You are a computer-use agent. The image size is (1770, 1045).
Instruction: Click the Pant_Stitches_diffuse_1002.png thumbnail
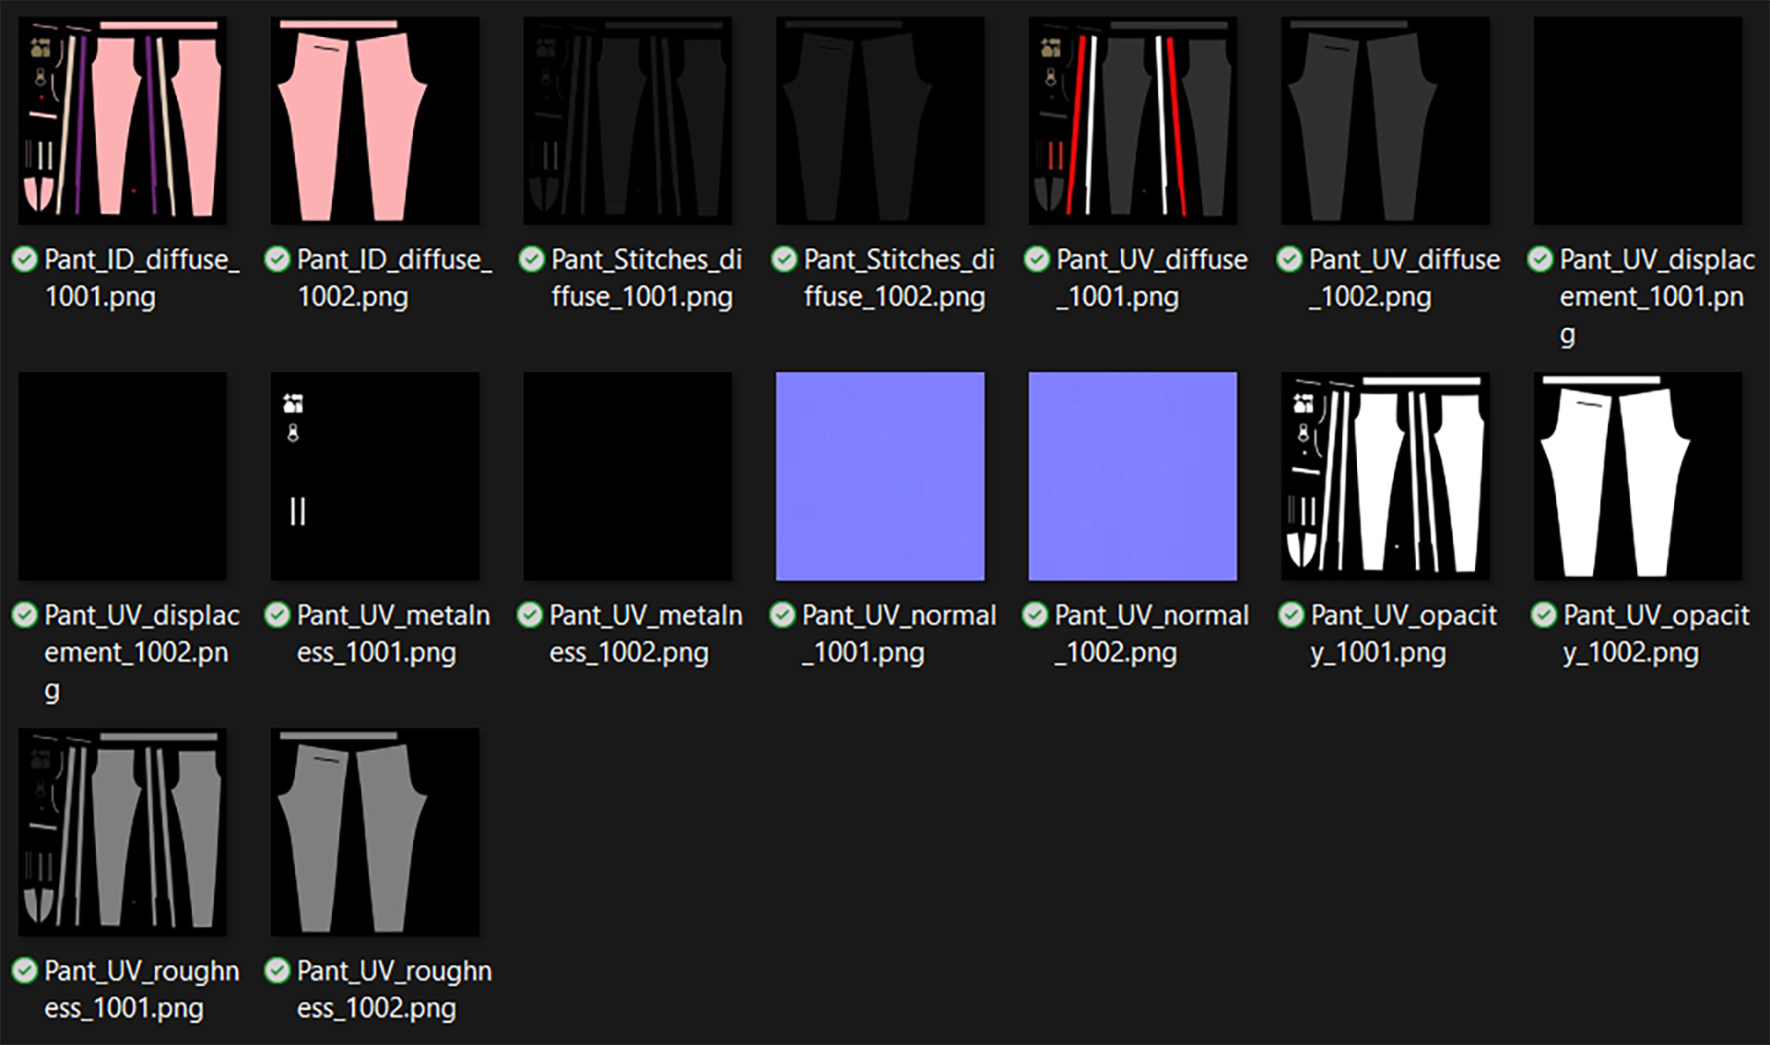tap(880, 121)
